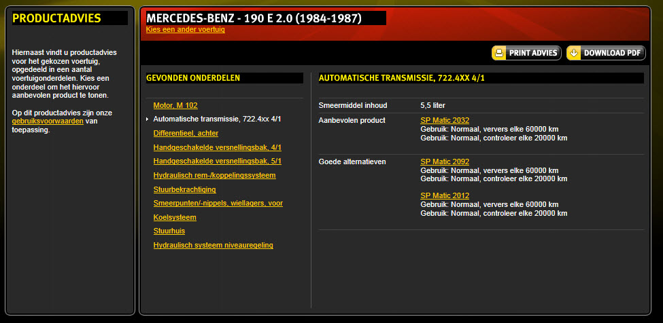The image size is (663, 323).
Task: Select Motor, M 102 component
Action: point(175,105)
